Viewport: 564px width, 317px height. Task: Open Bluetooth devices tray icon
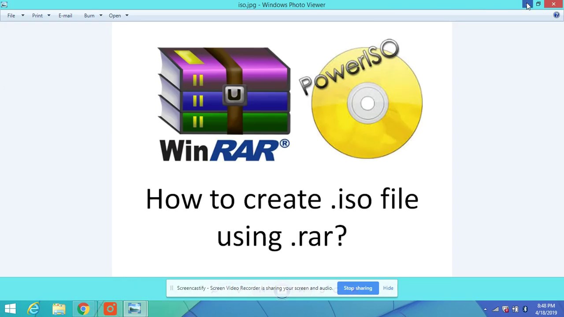pos(525,310)
